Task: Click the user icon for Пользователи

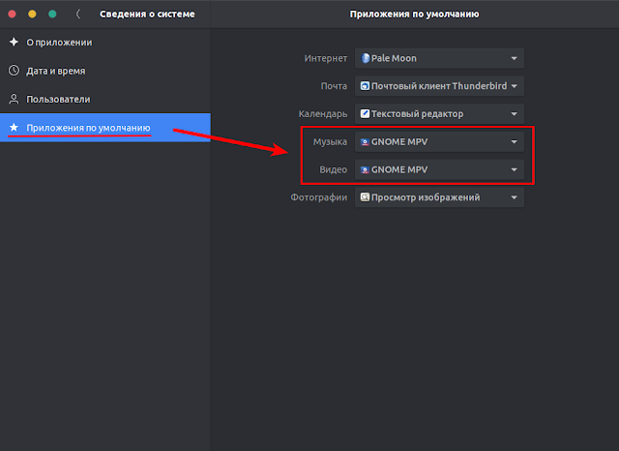Action: tap(14, 99)
